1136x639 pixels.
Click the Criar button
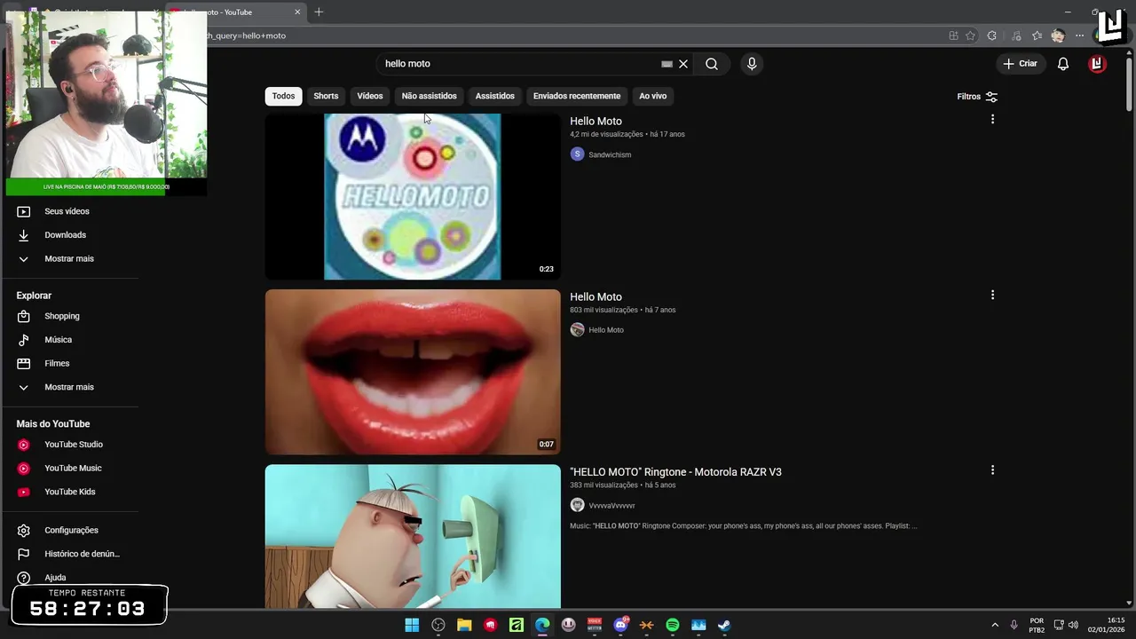coord(1020,64)
